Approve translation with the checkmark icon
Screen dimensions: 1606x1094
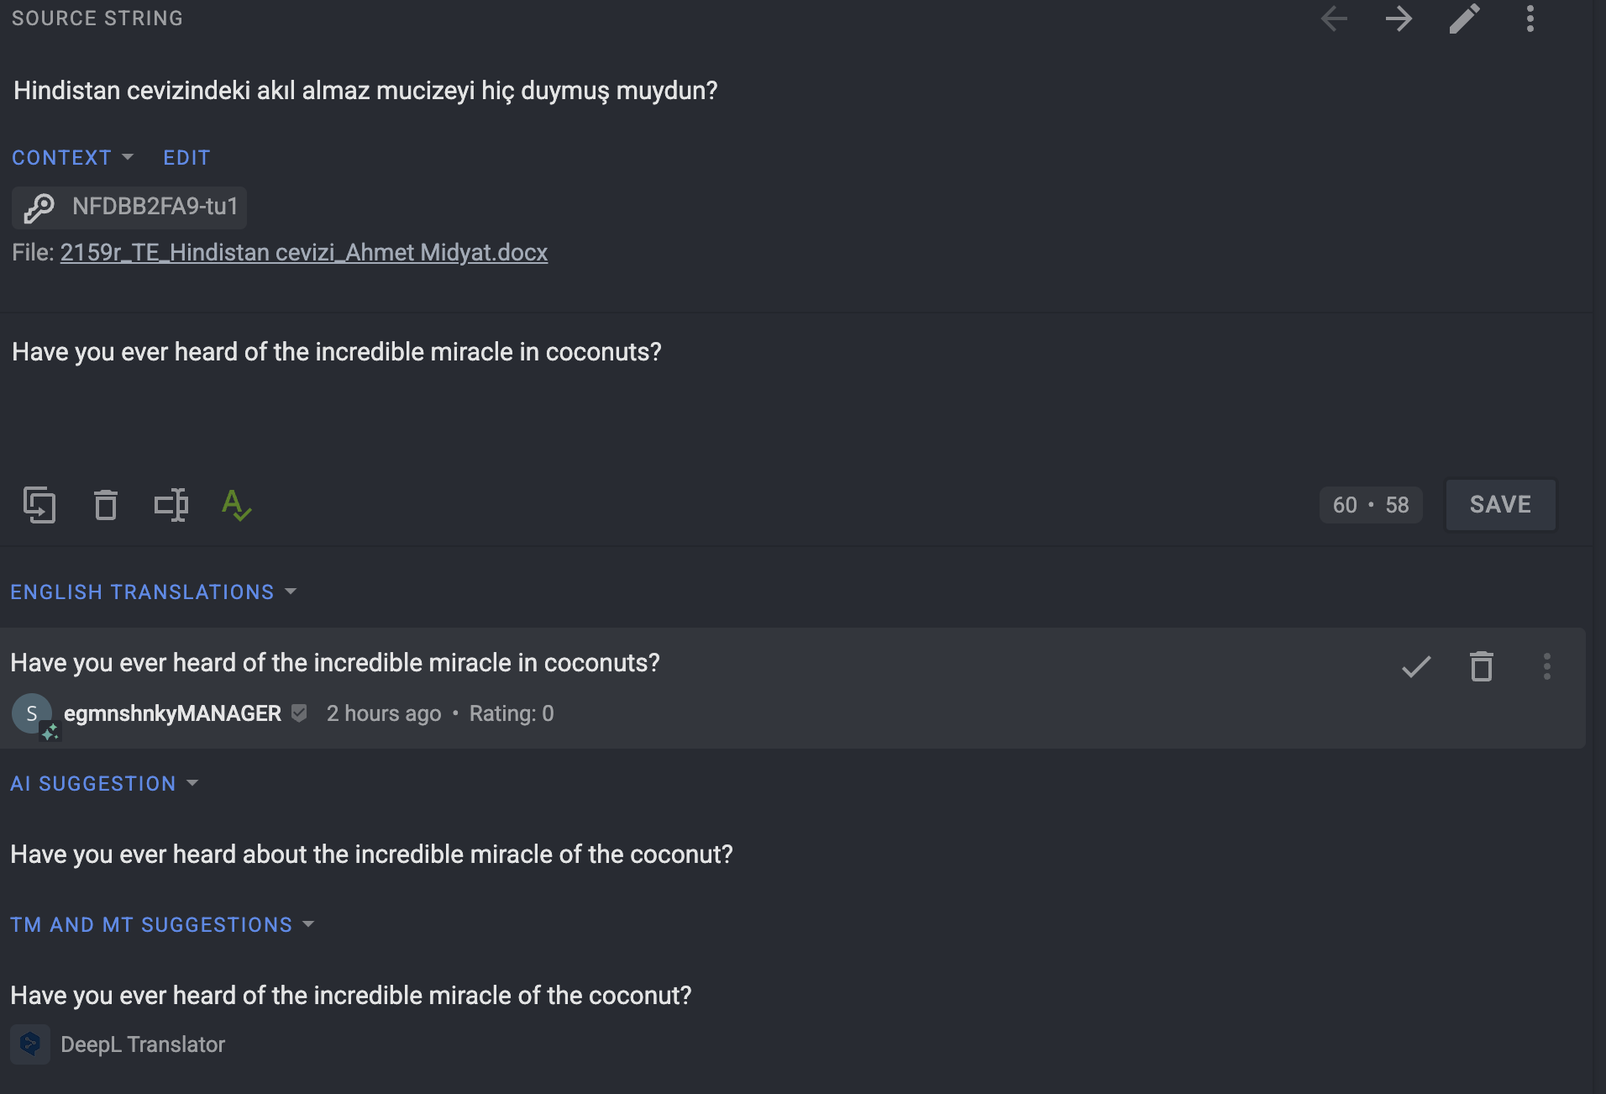(1416, 667)
